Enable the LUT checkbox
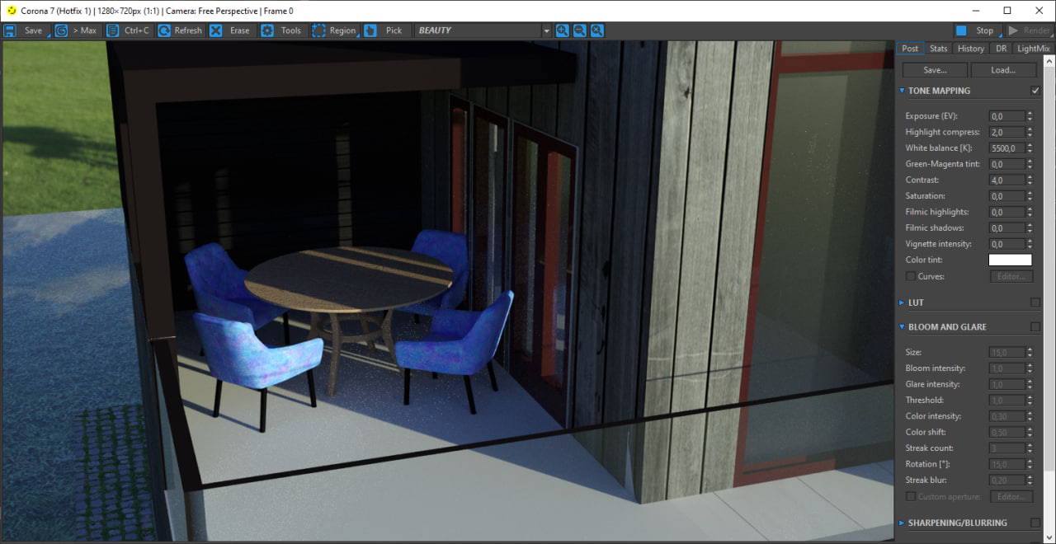The image size is (1056, 544). coord(1035,302)
